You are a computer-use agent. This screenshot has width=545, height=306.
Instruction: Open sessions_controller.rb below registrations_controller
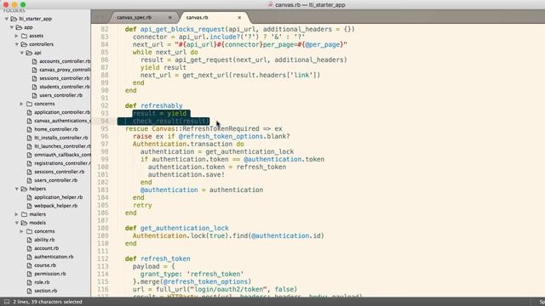59,172
